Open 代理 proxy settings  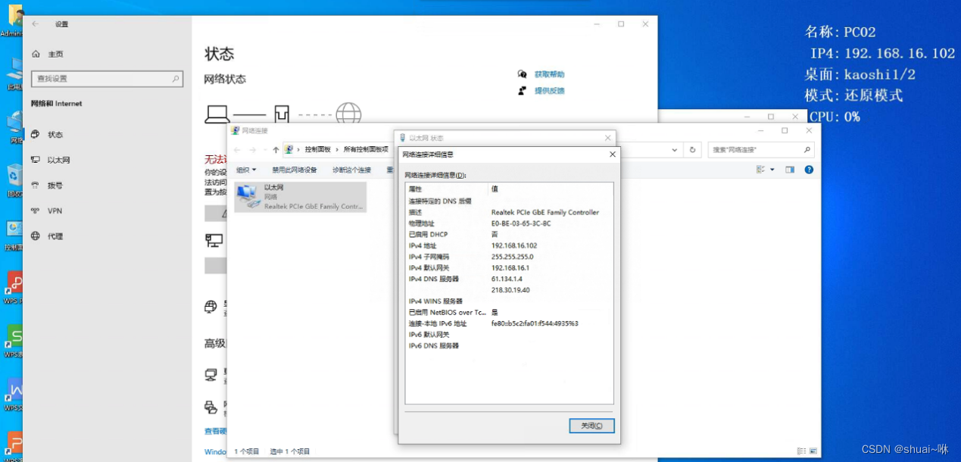[x=55, y=236]
